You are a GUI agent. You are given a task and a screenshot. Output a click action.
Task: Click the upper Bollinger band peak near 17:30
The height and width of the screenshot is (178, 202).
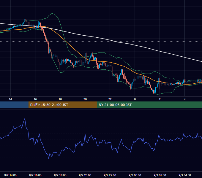pyautogui.click(x=52, y=13)
